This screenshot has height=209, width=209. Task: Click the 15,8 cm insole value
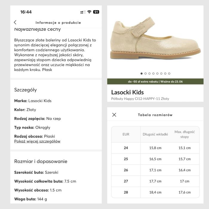[155, 148]
